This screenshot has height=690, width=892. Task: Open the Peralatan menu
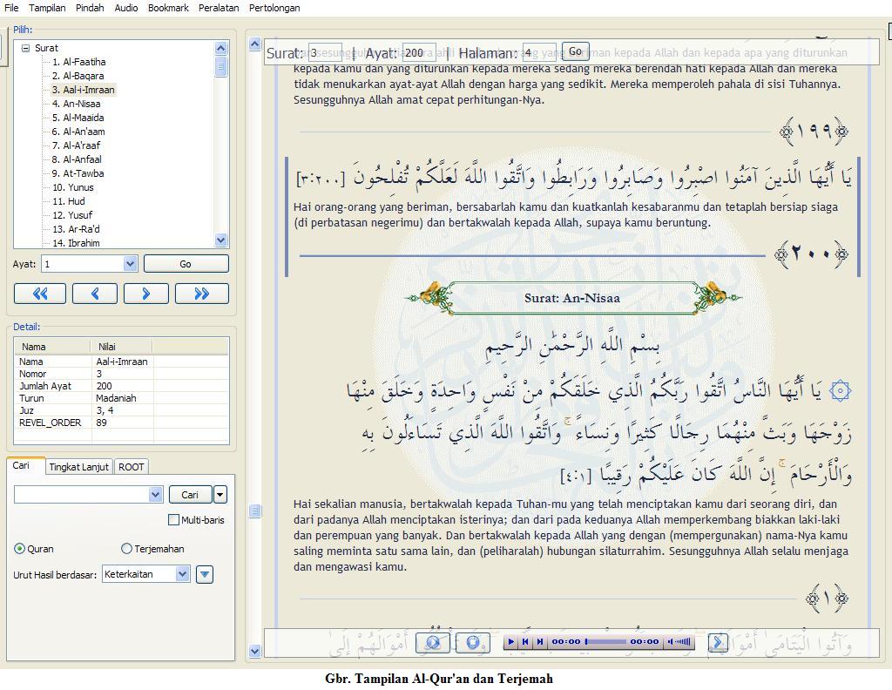click(219, 8)
